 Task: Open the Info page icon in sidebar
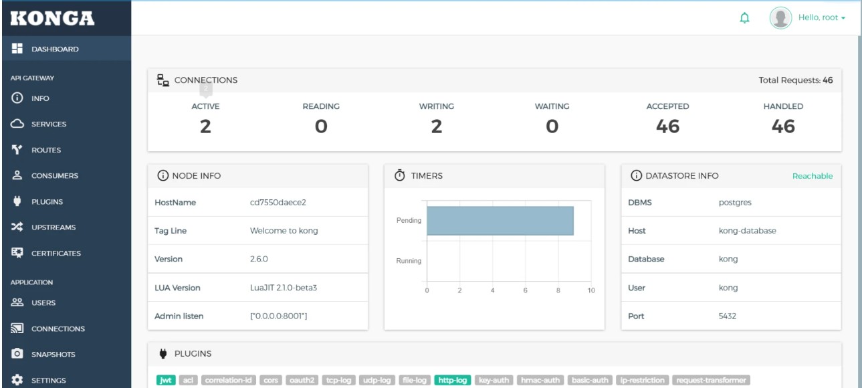point(17,98)
